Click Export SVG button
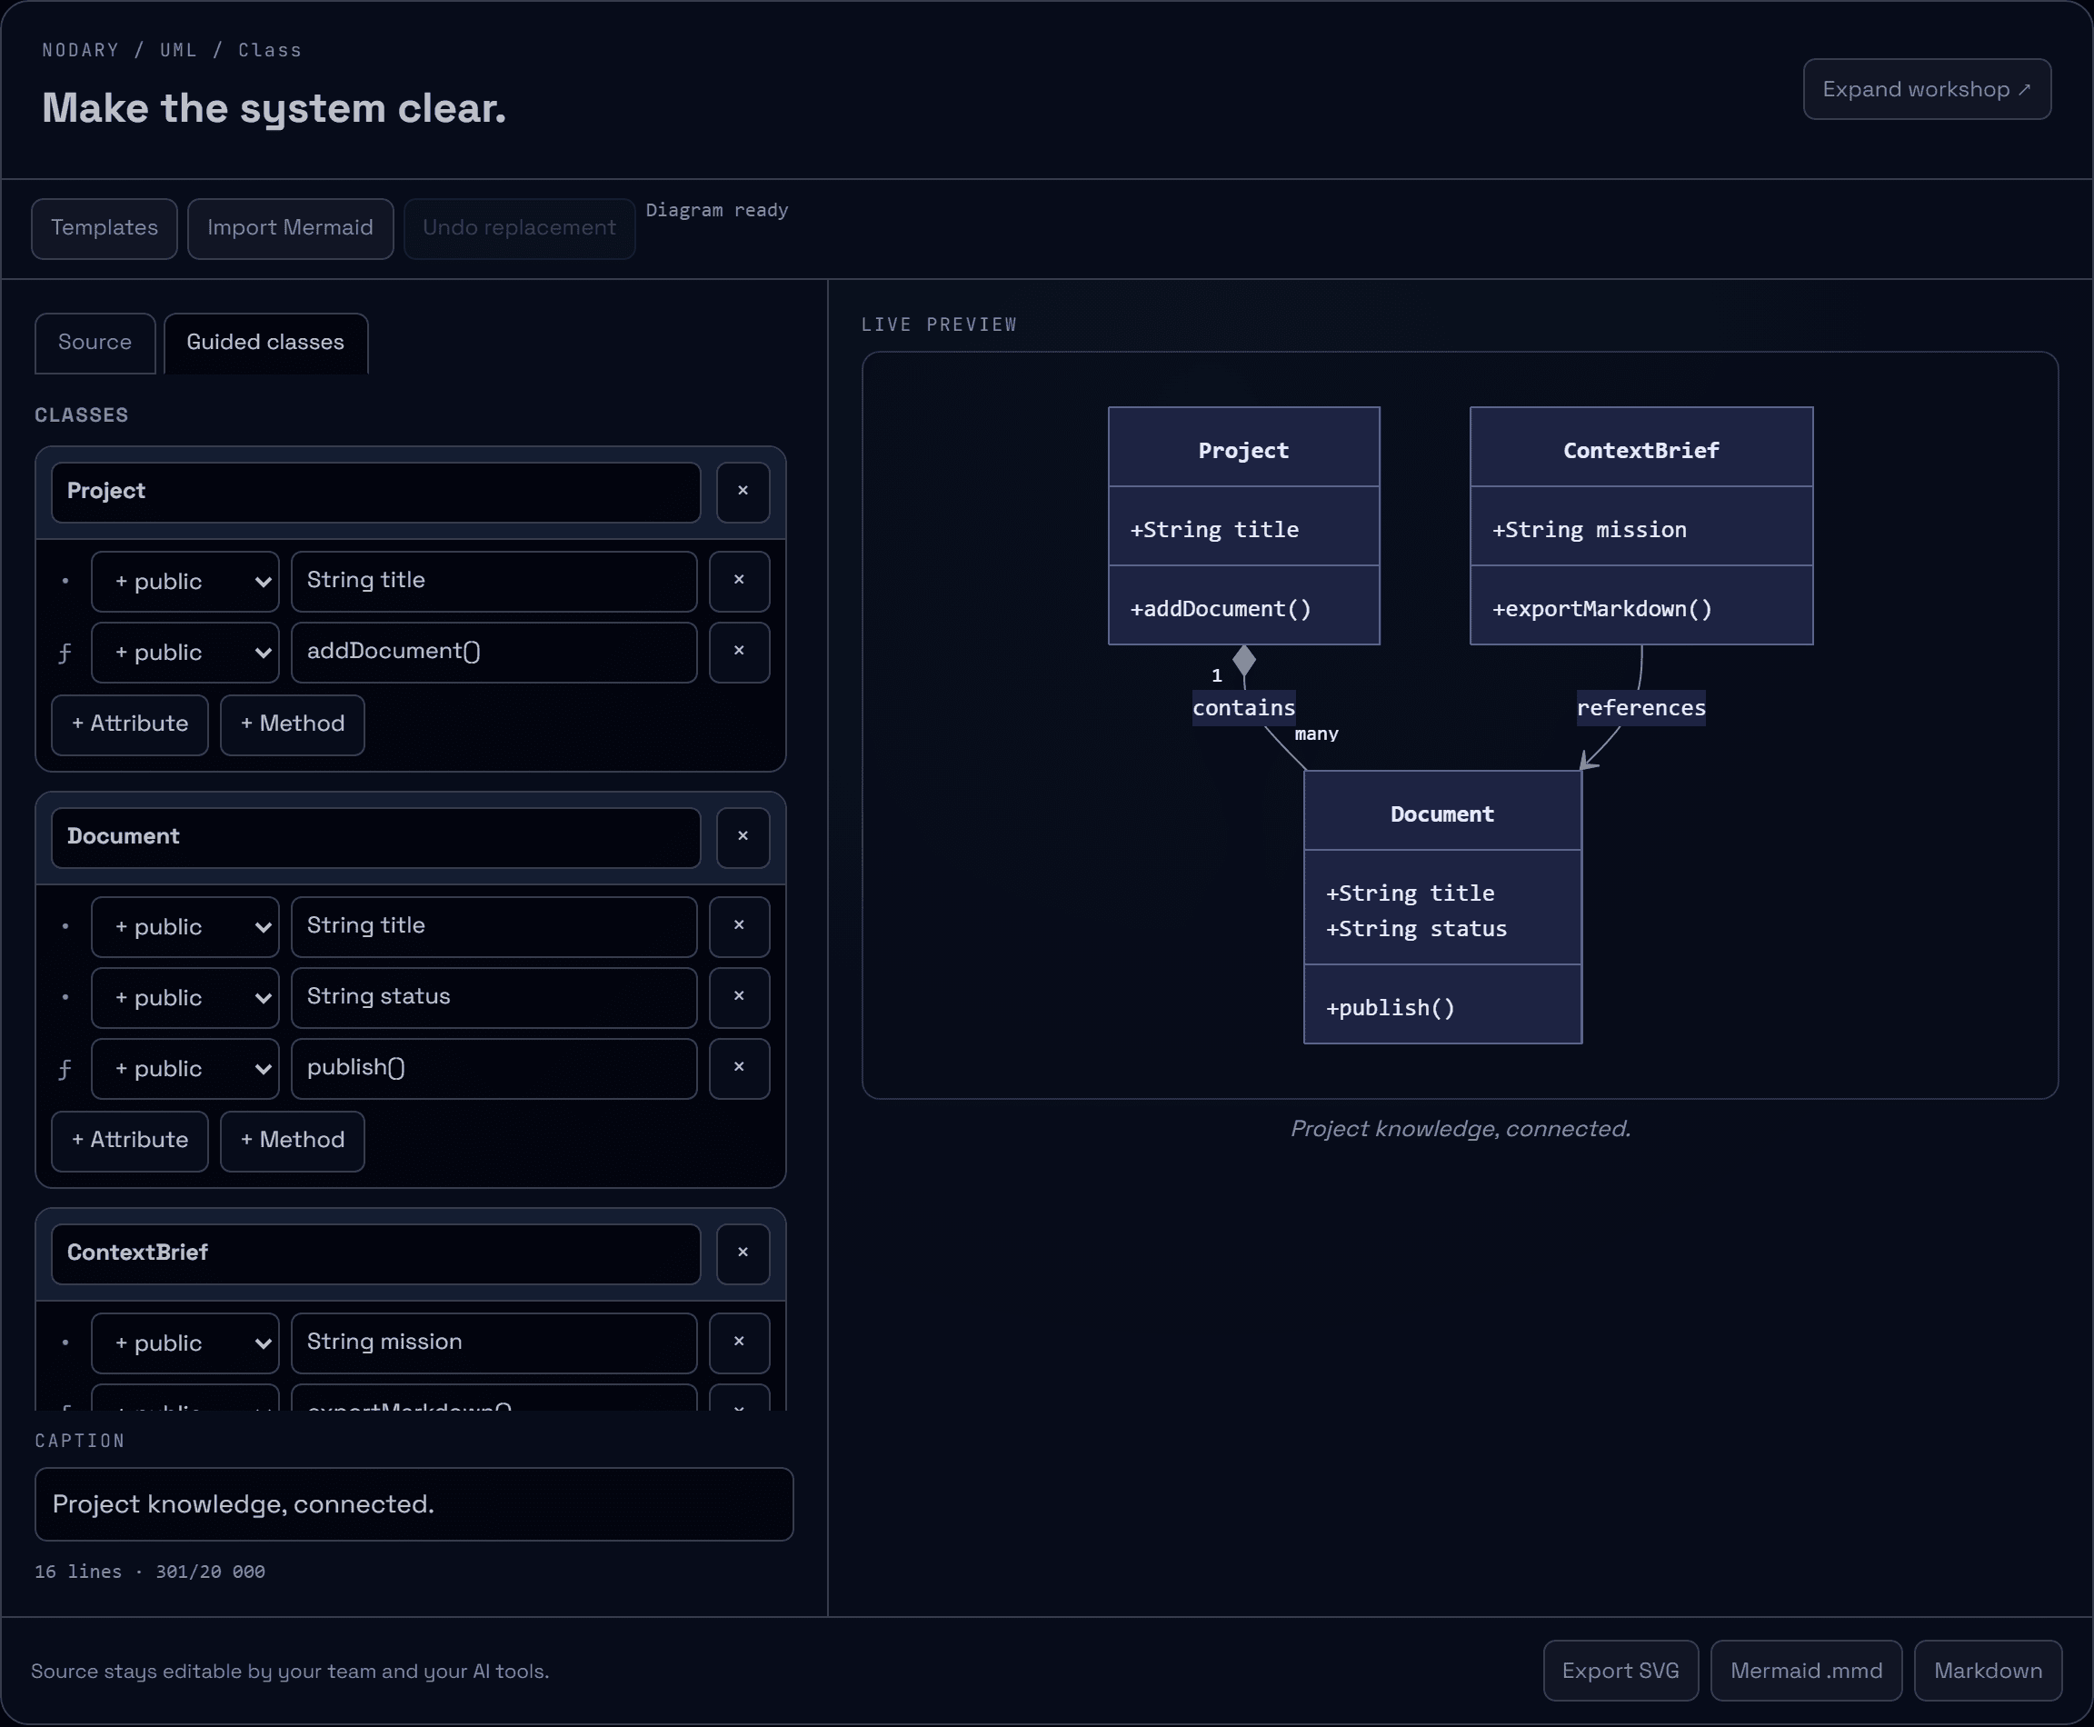 [1620, 1671]
